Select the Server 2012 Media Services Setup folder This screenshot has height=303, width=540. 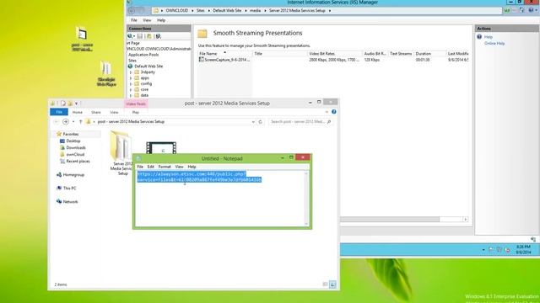tap(121, 153)
